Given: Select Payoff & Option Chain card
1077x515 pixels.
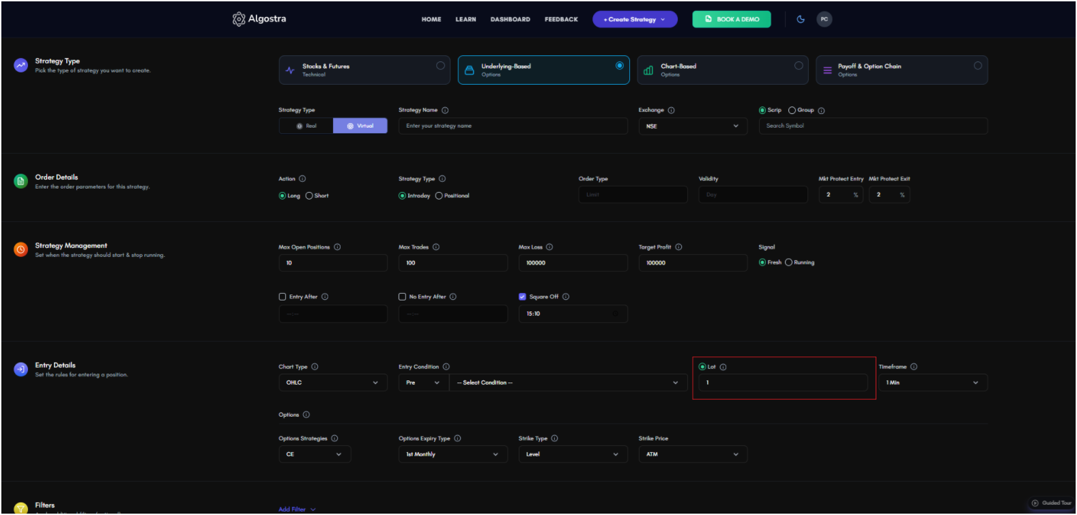Looking at the screenshot, I should coord(902,70).
